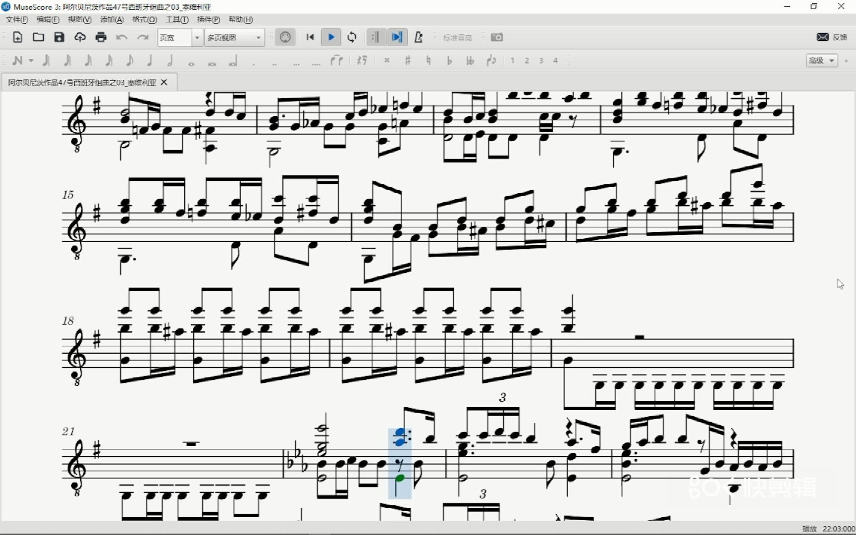Apply the triple augmentation dot
Image resolution: width=856 pixels, height=535 pixels.
pyautogui.click(x=296, y=63)
